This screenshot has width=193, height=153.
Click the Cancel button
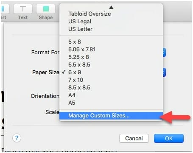click(134, 138)
